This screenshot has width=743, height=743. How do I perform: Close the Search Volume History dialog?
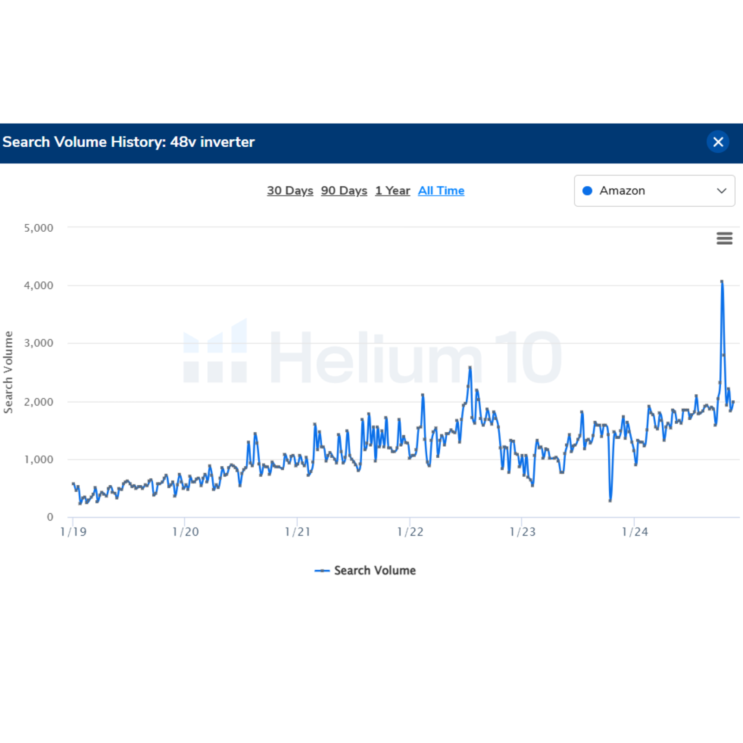point(718,142)
